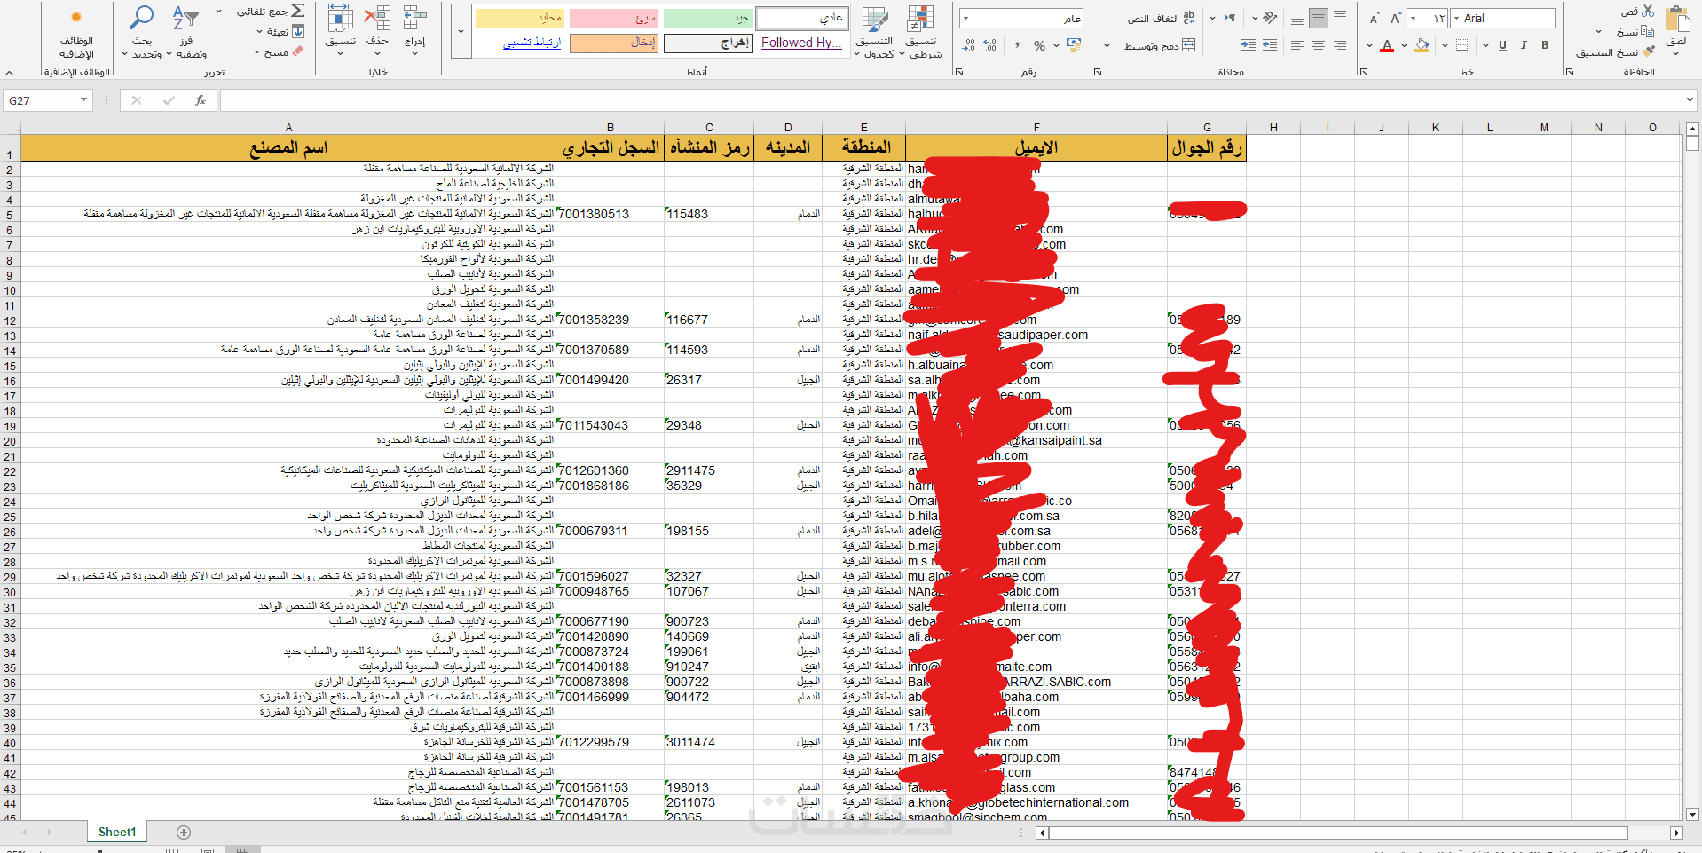Switch to the Sheet1 tab
This screenshot has width=1702, height=853.
tap(117, 833)
